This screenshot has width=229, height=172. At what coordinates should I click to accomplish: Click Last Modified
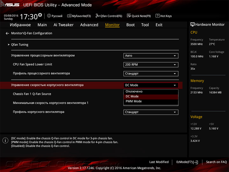159,162
